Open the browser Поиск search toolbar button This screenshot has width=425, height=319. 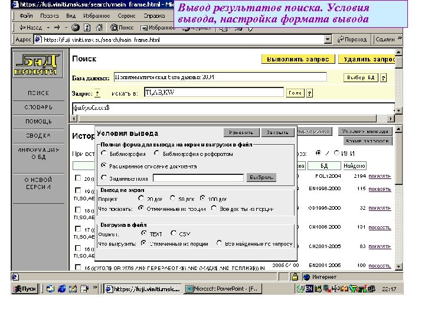tap(122, 27)
